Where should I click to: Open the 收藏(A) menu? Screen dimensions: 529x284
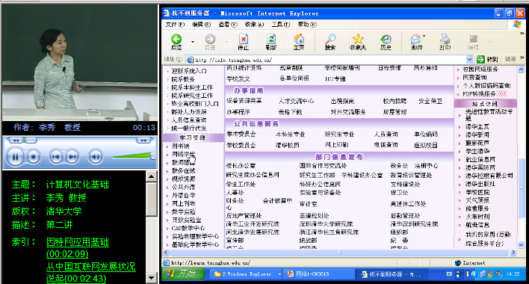pos(254,24)
